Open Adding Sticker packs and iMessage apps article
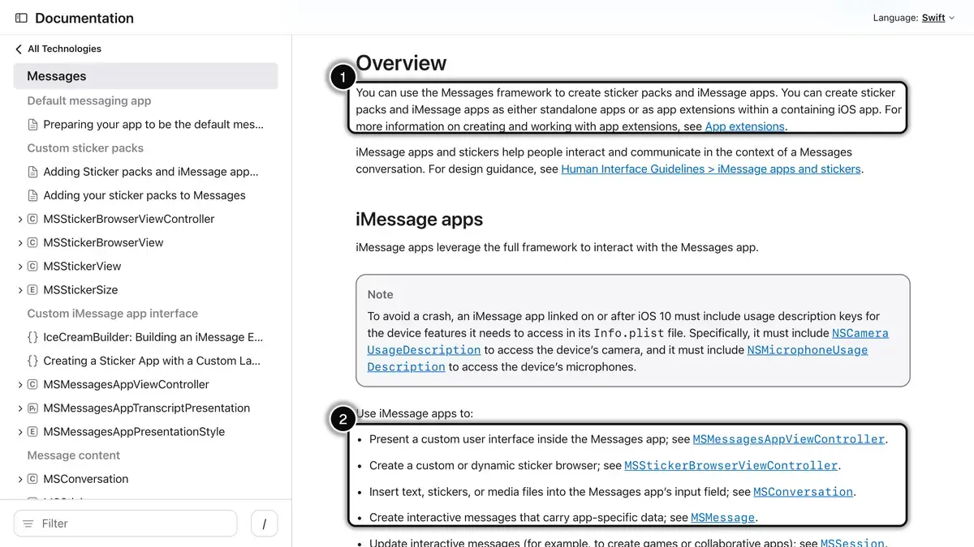 [x=151, y=172]
